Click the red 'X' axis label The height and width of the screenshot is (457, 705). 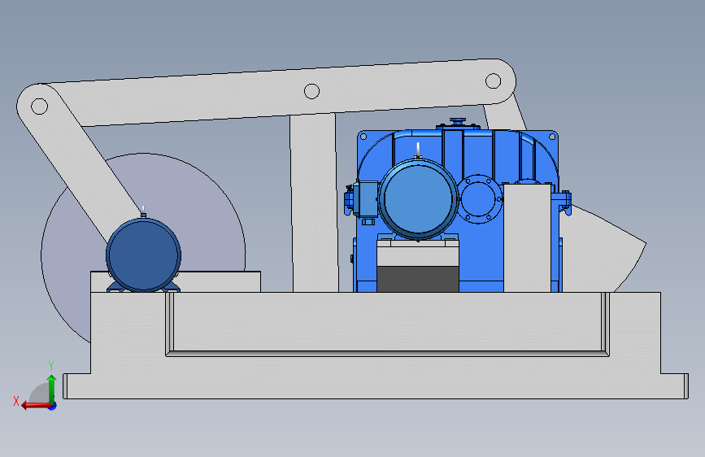[x=16, y=401]
